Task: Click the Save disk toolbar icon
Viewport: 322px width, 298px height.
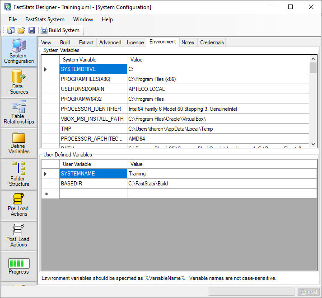Action: (x=32, y=30)
